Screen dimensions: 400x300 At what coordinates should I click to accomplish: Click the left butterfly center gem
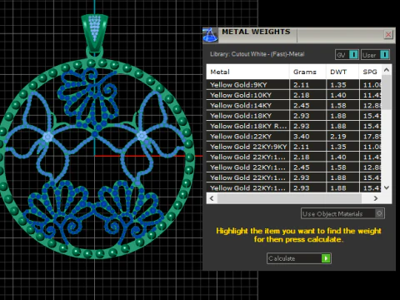coord(47,137)
